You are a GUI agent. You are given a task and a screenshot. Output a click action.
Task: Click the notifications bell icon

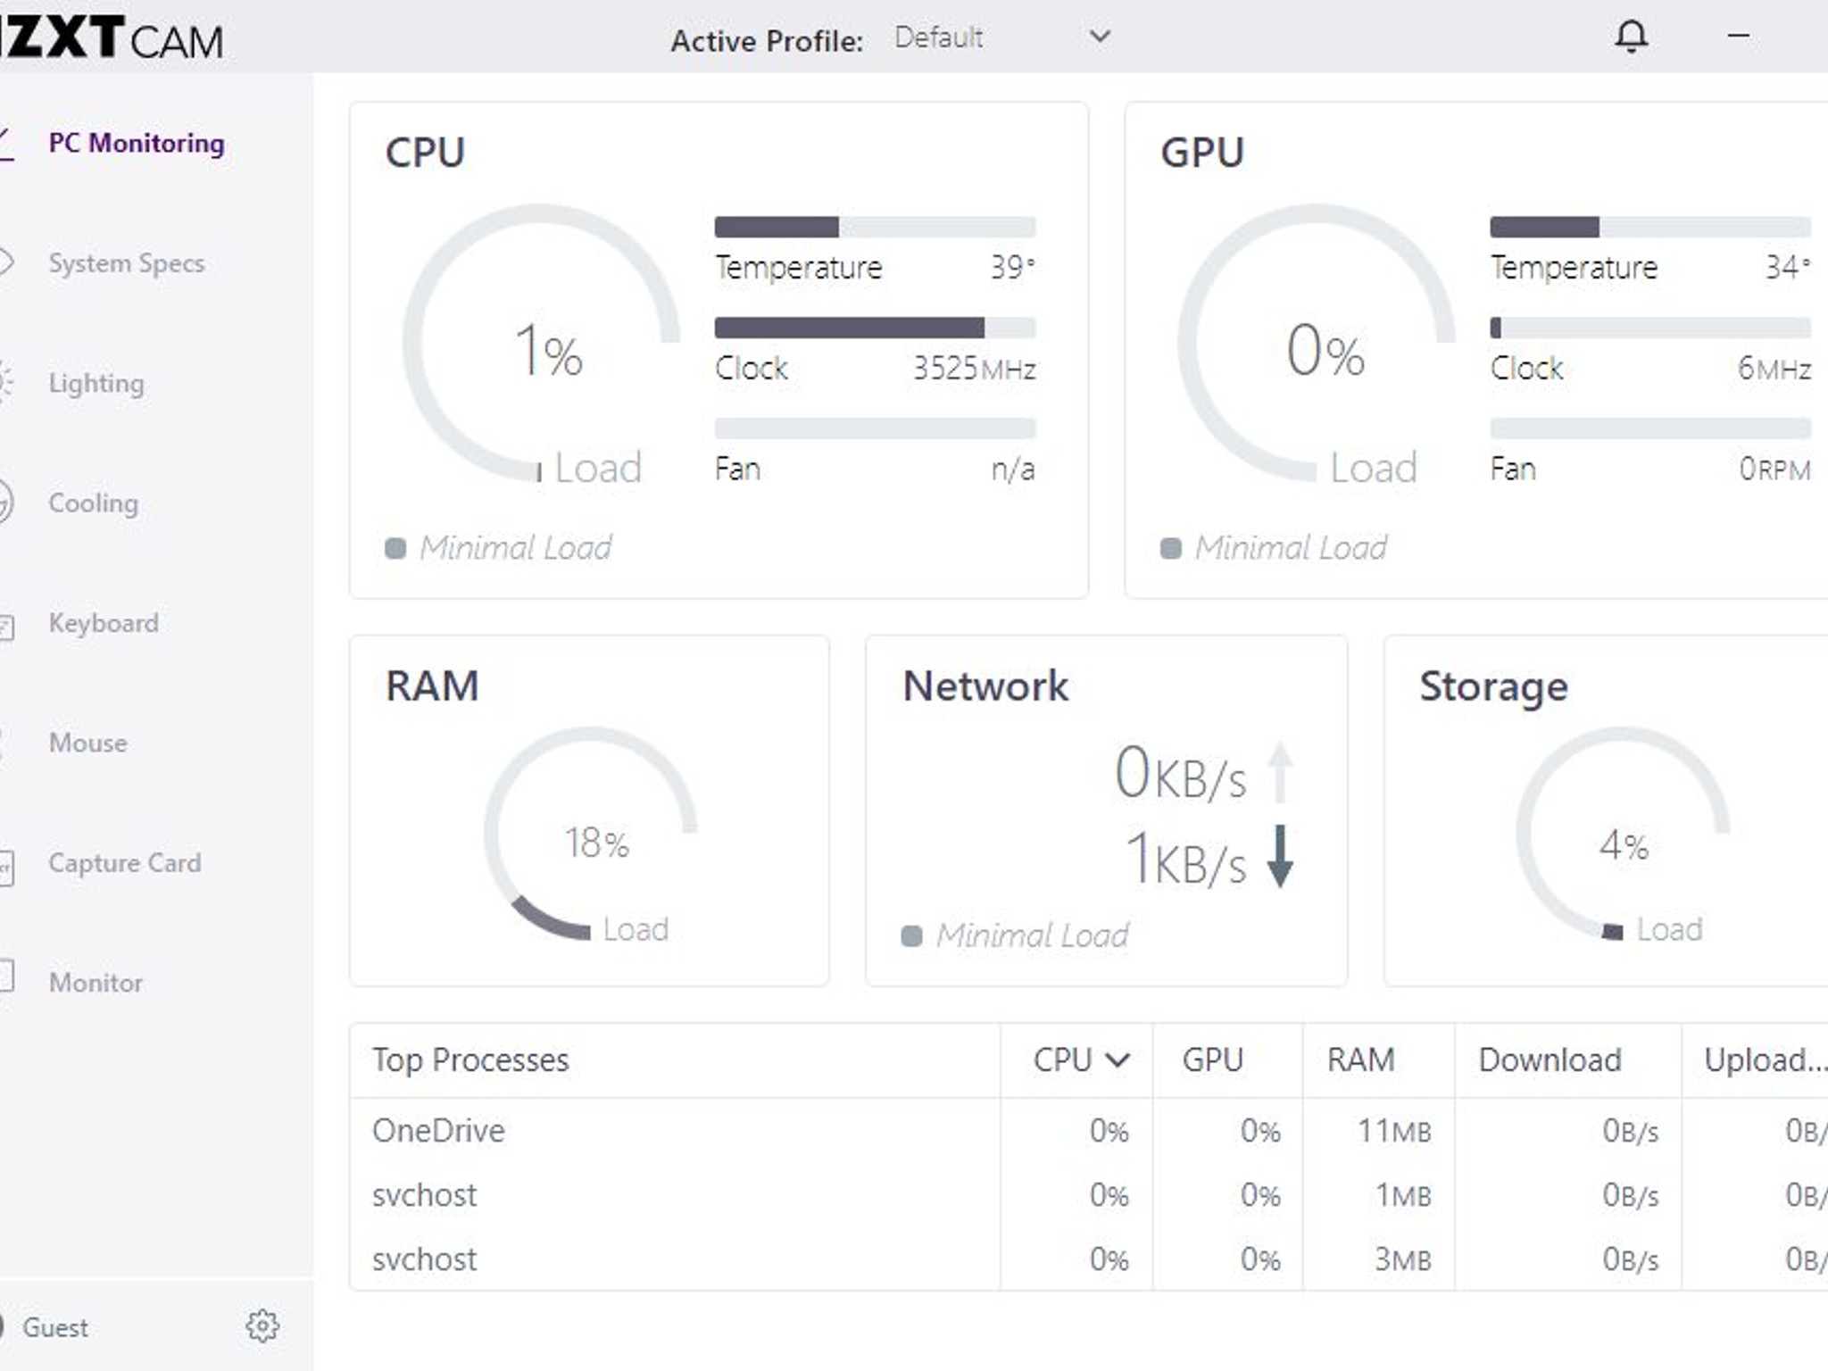pyautogui.click(x=1631, y=37)
